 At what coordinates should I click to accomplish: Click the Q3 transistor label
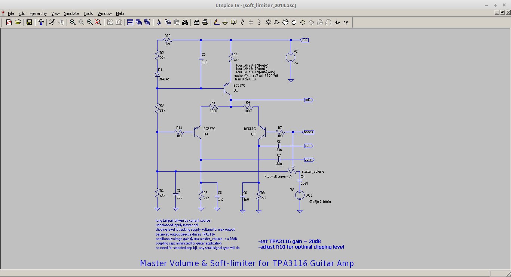point(253,134)
